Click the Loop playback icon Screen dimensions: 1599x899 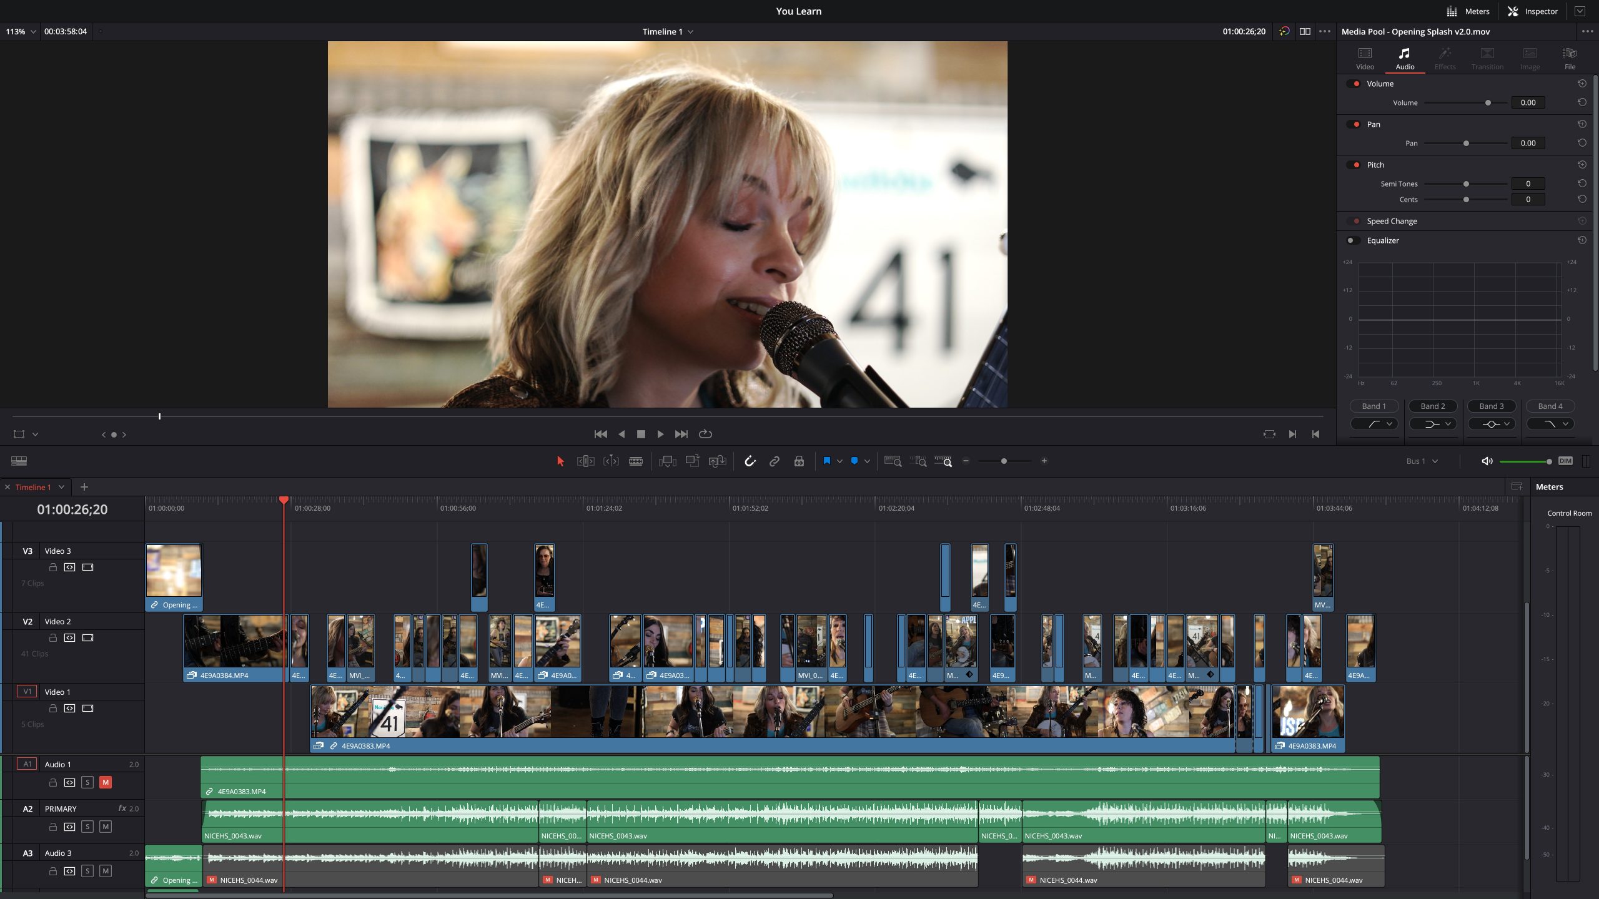point(705,434)
